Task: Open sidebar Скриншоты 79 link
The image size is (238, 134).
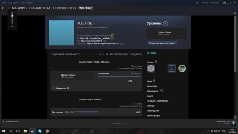Action: coord(155,91)
